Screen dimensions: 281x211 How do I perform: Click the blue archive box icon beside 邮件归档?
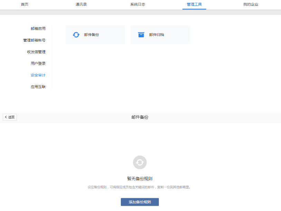click(x=141, y=34)
